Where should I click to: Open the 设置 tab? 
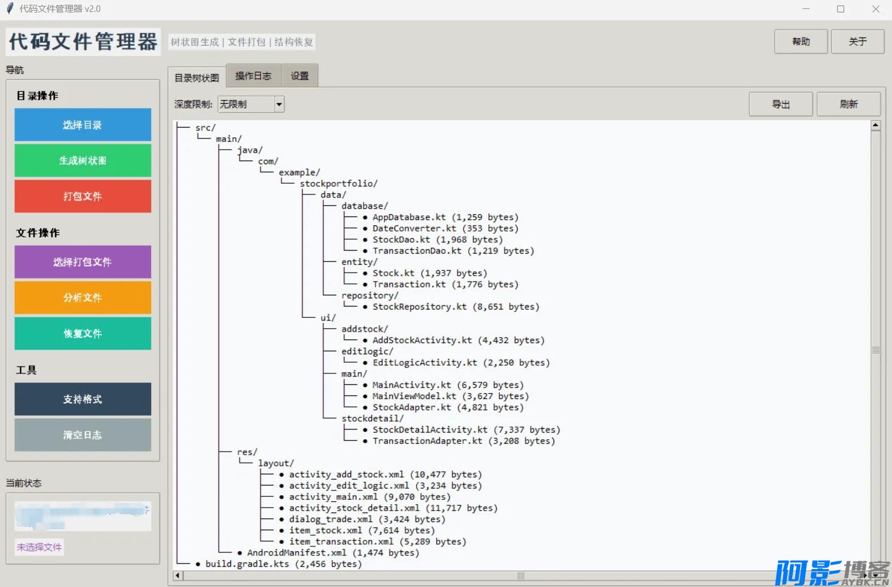(300, 76)
